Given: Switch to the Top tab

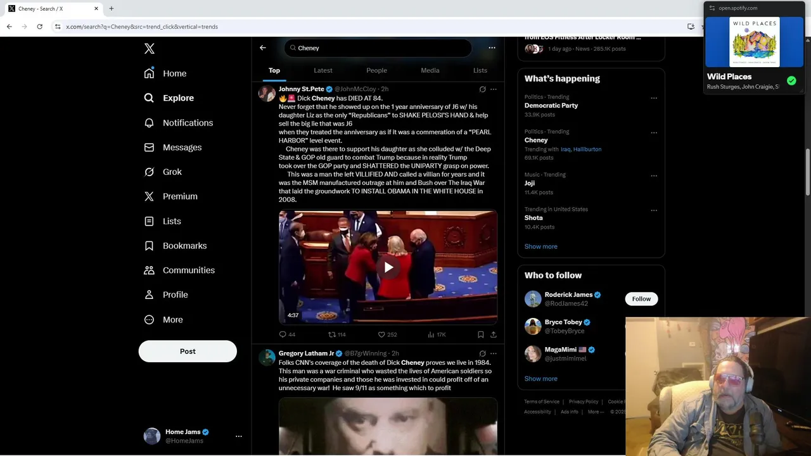Looking at the screenshot, I should coord(274,70).
